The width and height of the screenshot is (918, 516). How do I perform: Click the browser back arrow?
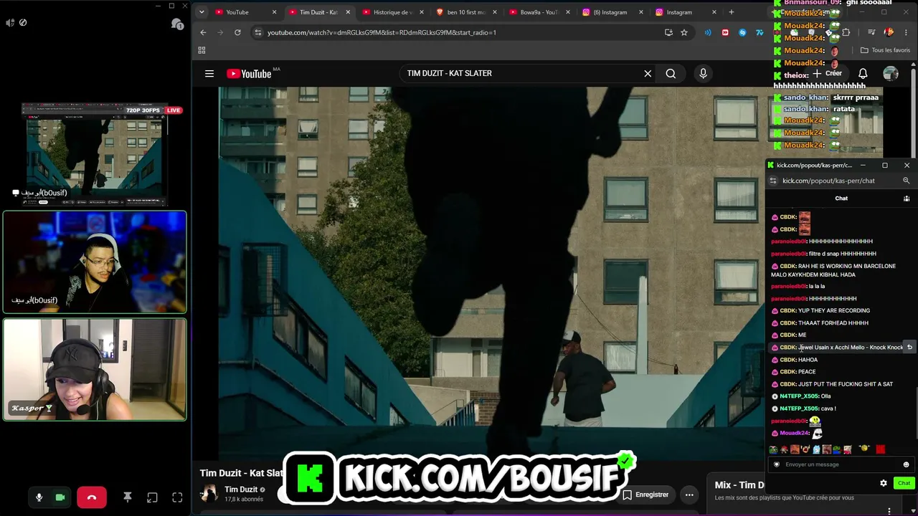pyautogui.click(x=203, y=32)
